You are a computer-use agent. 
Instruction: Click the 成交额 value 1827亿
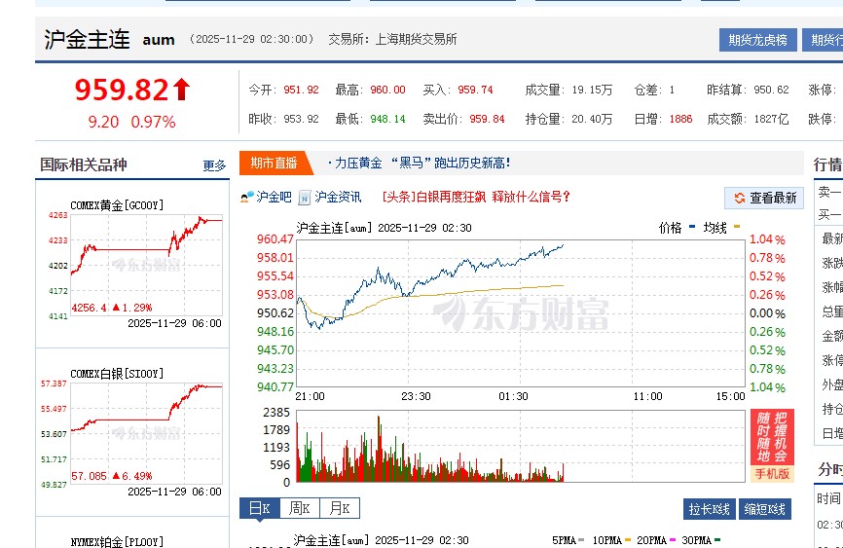tap(772, 119)
